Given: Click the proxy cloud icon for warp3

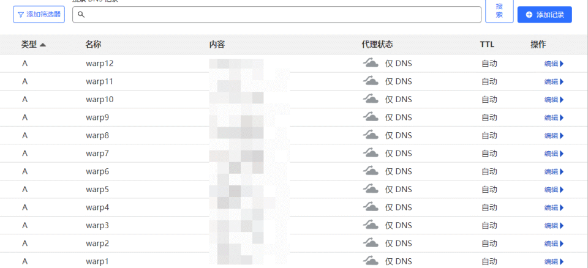Looking at the screenshot, I should (x=371, y=225).
